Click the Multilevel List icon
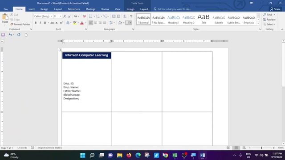285x160 pixels. pos(105,16)
